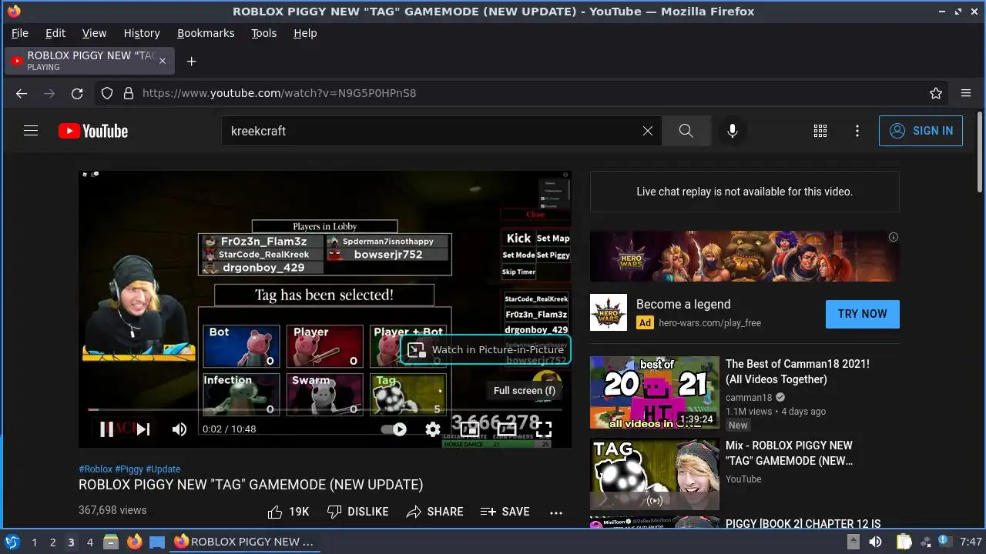Image resolution: width=986 pixels, height=554 pixels.
Task: Open Mix - ROBLOX PIGGY NEW TAG title
Action: point(790,453)
